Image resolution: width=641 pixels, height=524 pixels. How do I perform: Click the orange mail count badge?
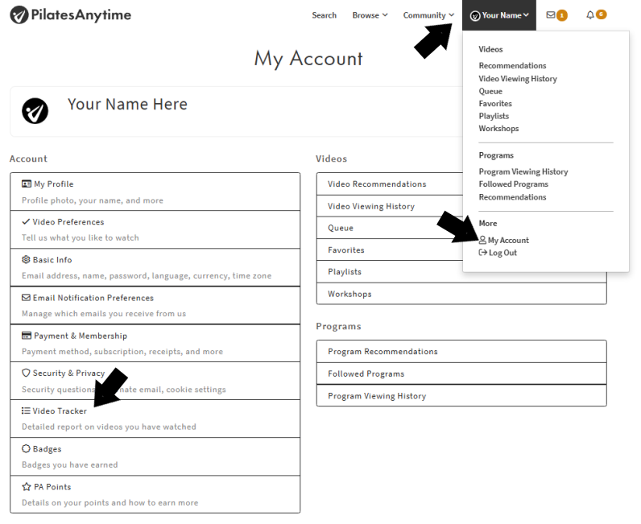(x=562, y=15)
